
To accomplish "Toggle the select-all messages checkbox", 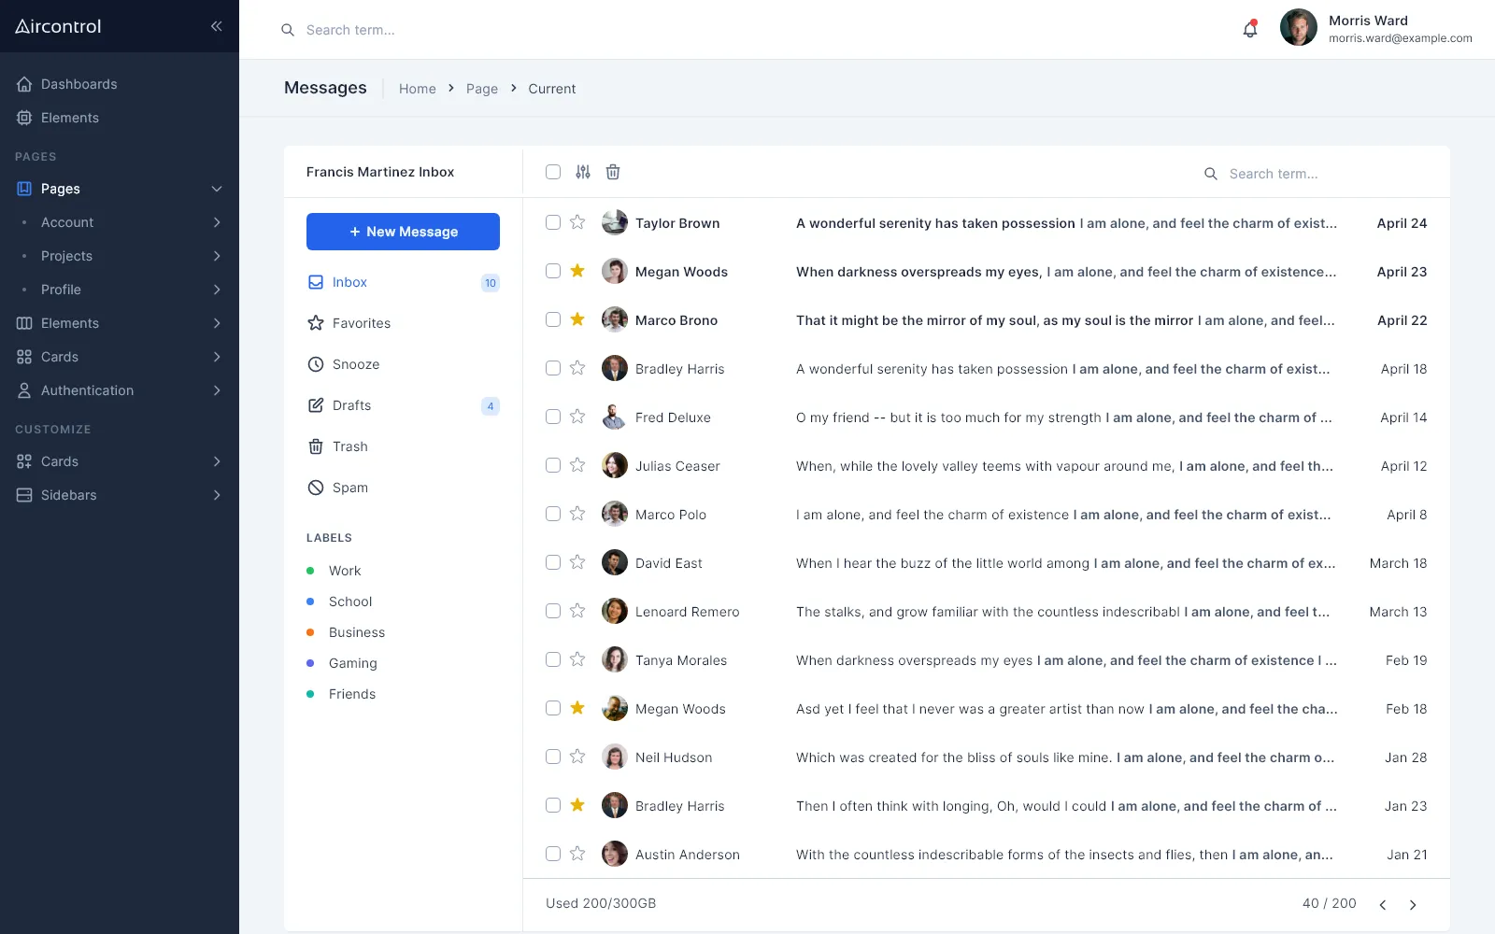I will (553, 172).
